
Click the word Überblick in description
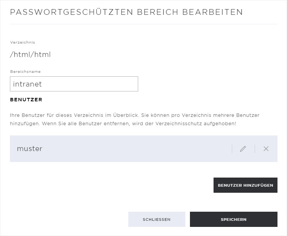pyautogui.click(x=126, y=115)
